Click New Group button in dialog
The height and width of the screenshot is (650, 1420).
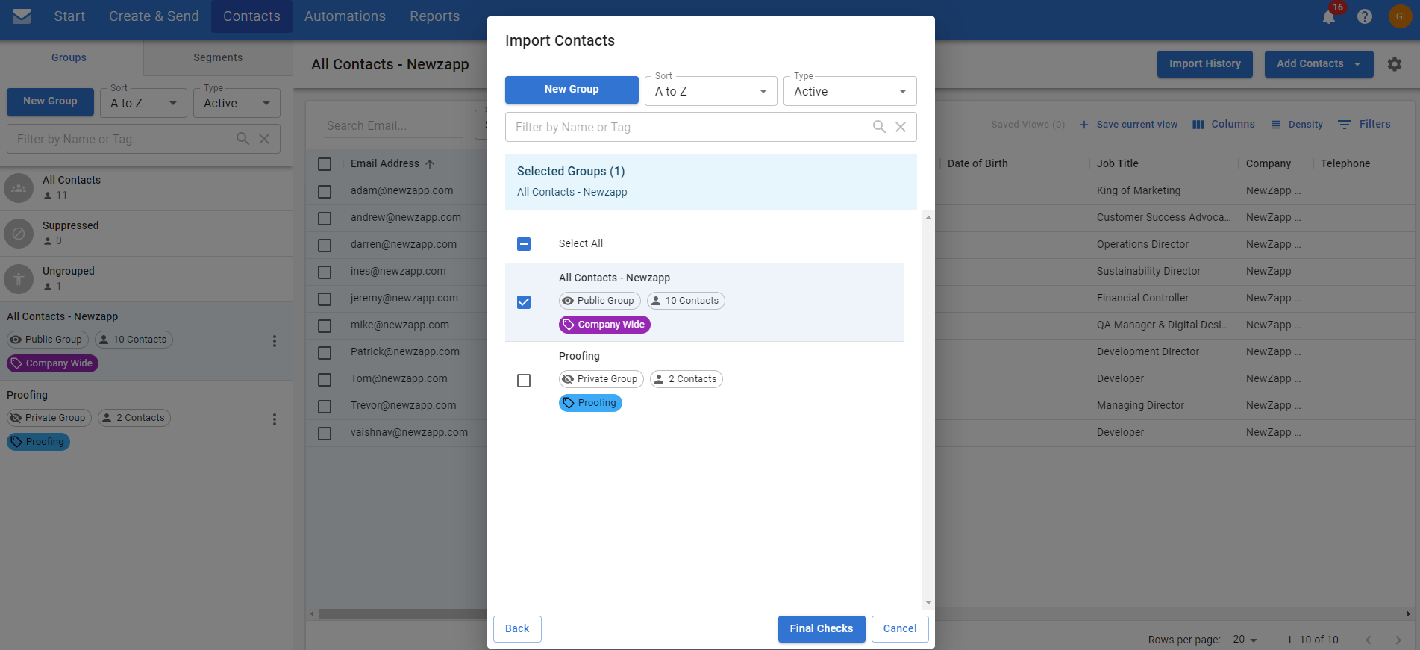pyautogui.click(x=572, y=90)
